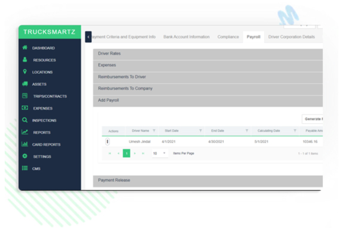The width and height of the screenshot is (343, 228).
Task: Click the TRUCKSMARTZ logo
Action: 49,32
